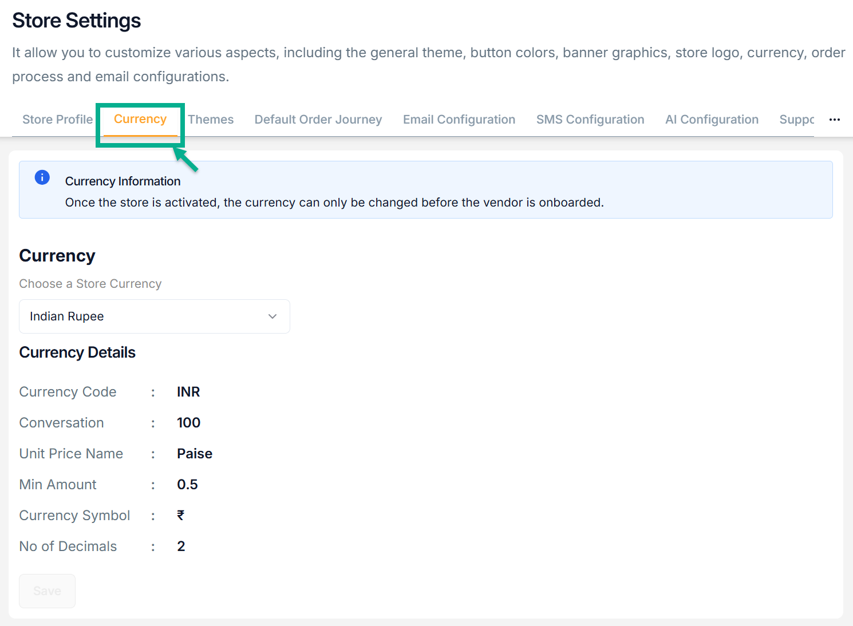Click the green arrow annotation
This screenshot has height=626, width=853.
point(186,160)
